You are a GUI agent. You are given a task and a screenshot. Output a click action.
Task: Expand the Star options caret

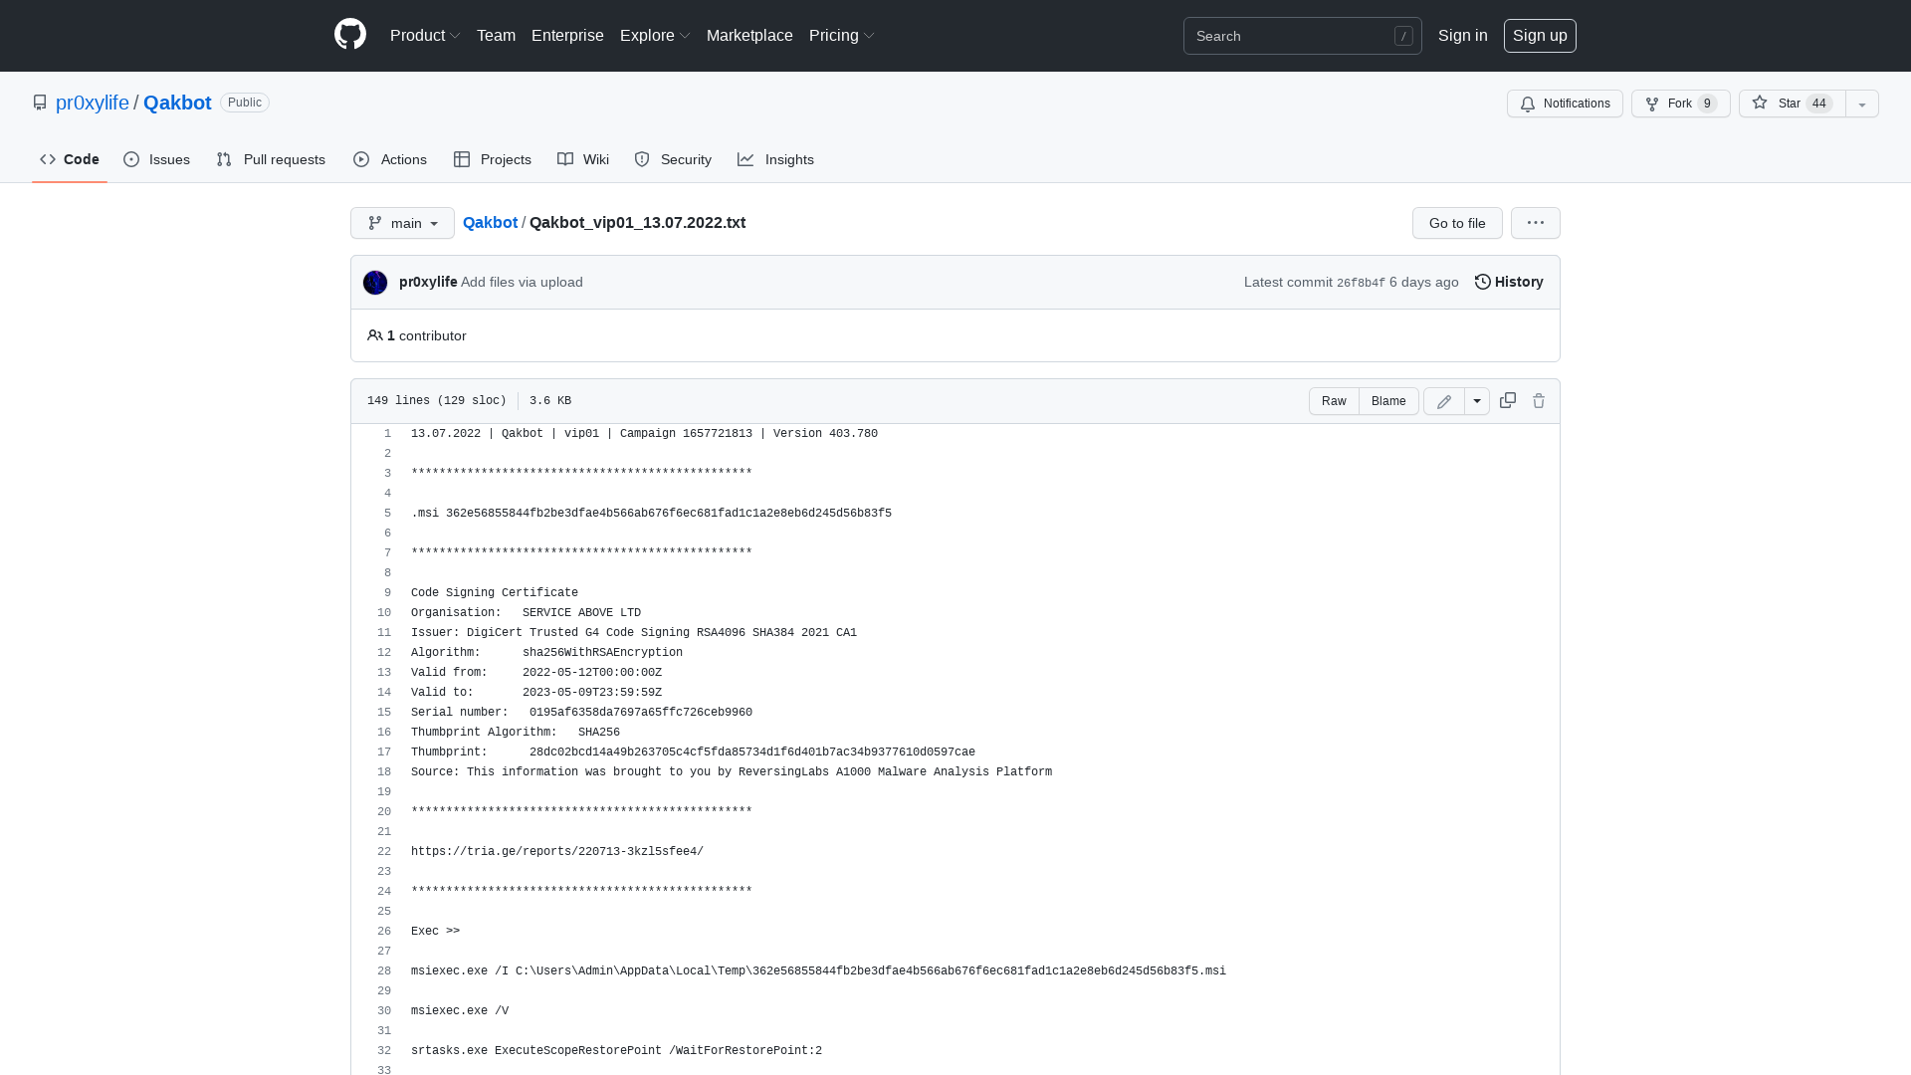pyautogui.click(x=1860, y=104)
